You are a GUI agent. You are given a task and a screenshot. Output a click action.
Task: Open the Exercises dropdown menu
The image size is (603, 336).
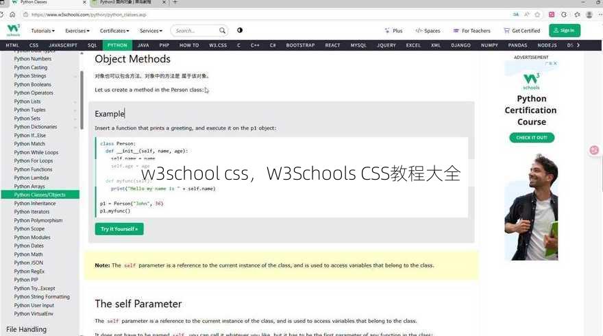point(77,31)
